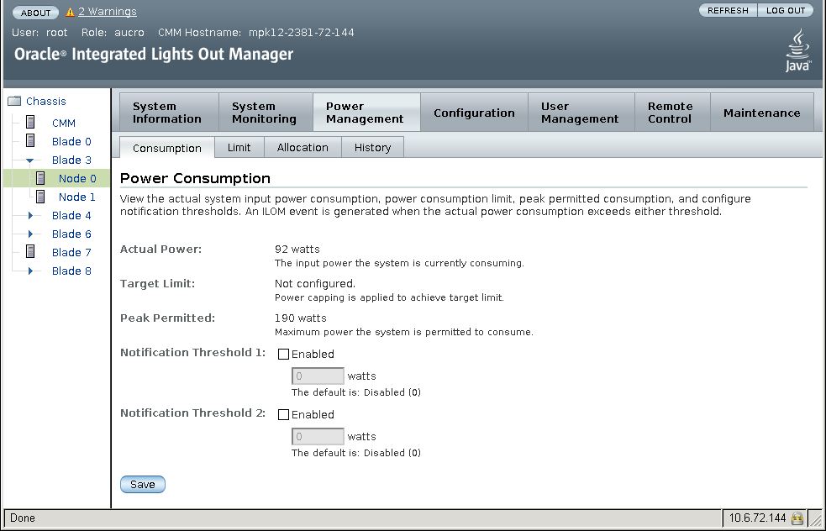Open the 2 Warnings link
The width and height of the screenshot is (826, 531).
pyautogui.click(x=108, y=11)
